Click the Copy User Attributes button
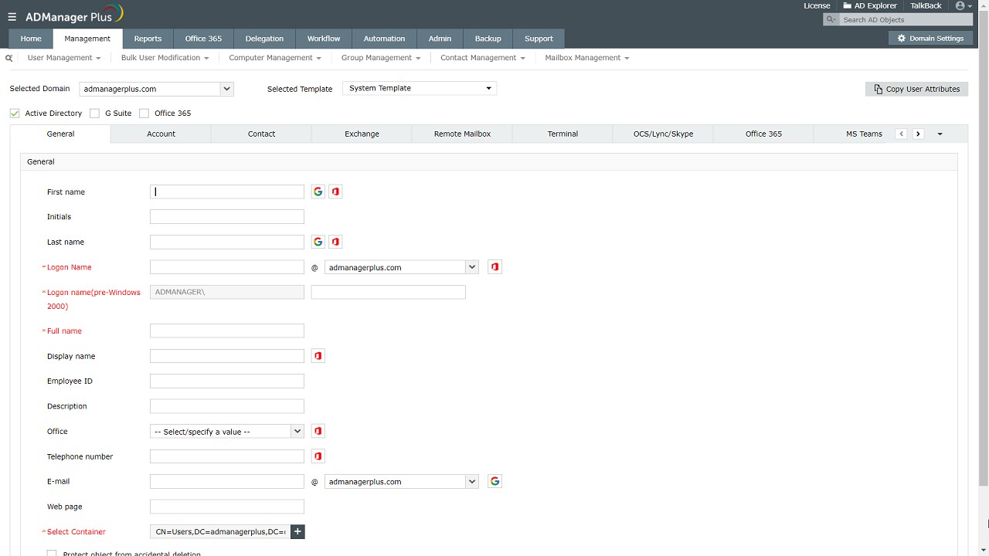 916,89
